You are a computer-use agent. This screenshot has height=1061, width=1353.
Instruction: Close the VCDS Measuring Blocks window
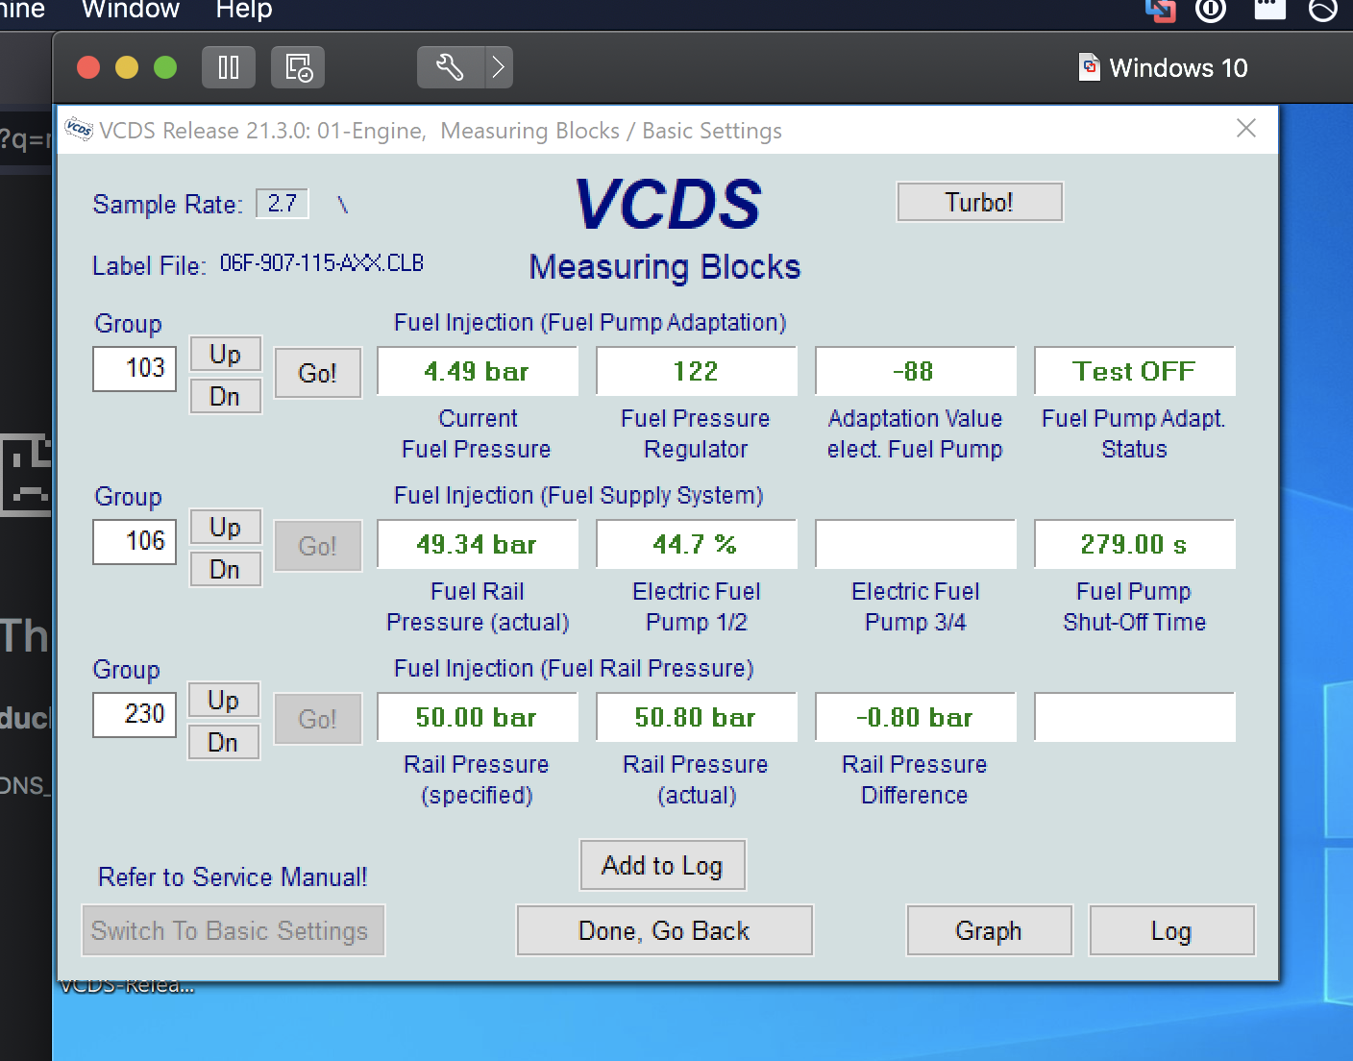(x=1246, y=129)
